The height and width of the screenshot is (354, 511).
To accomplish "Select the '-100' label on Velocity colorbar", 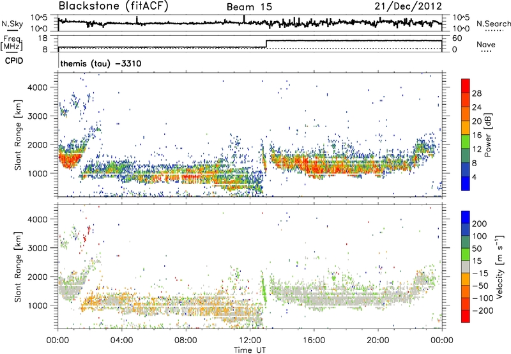I will pos(482,298).
